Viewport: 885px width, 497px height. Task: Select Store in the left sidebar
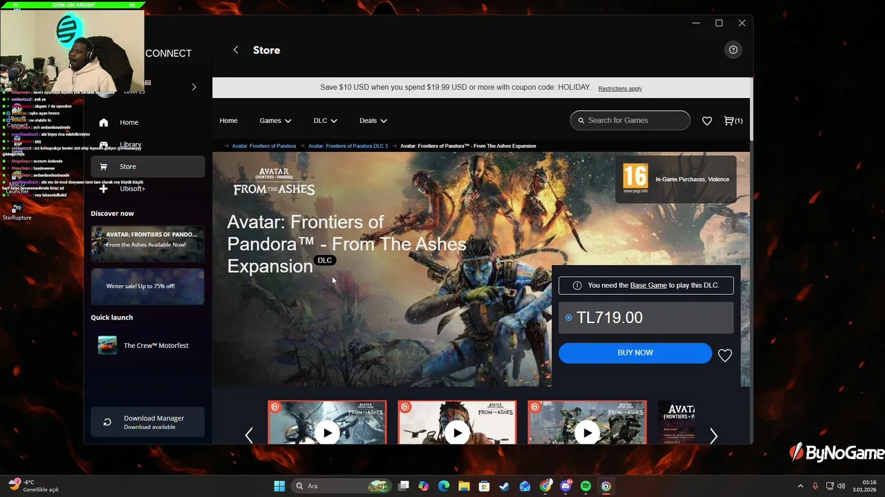(x=147, y=166)
